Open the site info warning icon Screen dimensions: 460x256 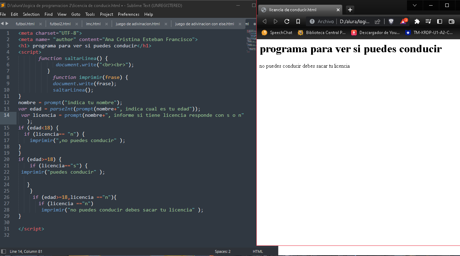[312, 21]
